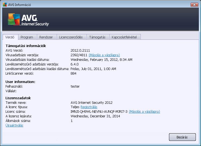Click the Levélszemétszűrő adatbázis verziója: label
This screenshot has height=146, width=201.
coord(32,64)
